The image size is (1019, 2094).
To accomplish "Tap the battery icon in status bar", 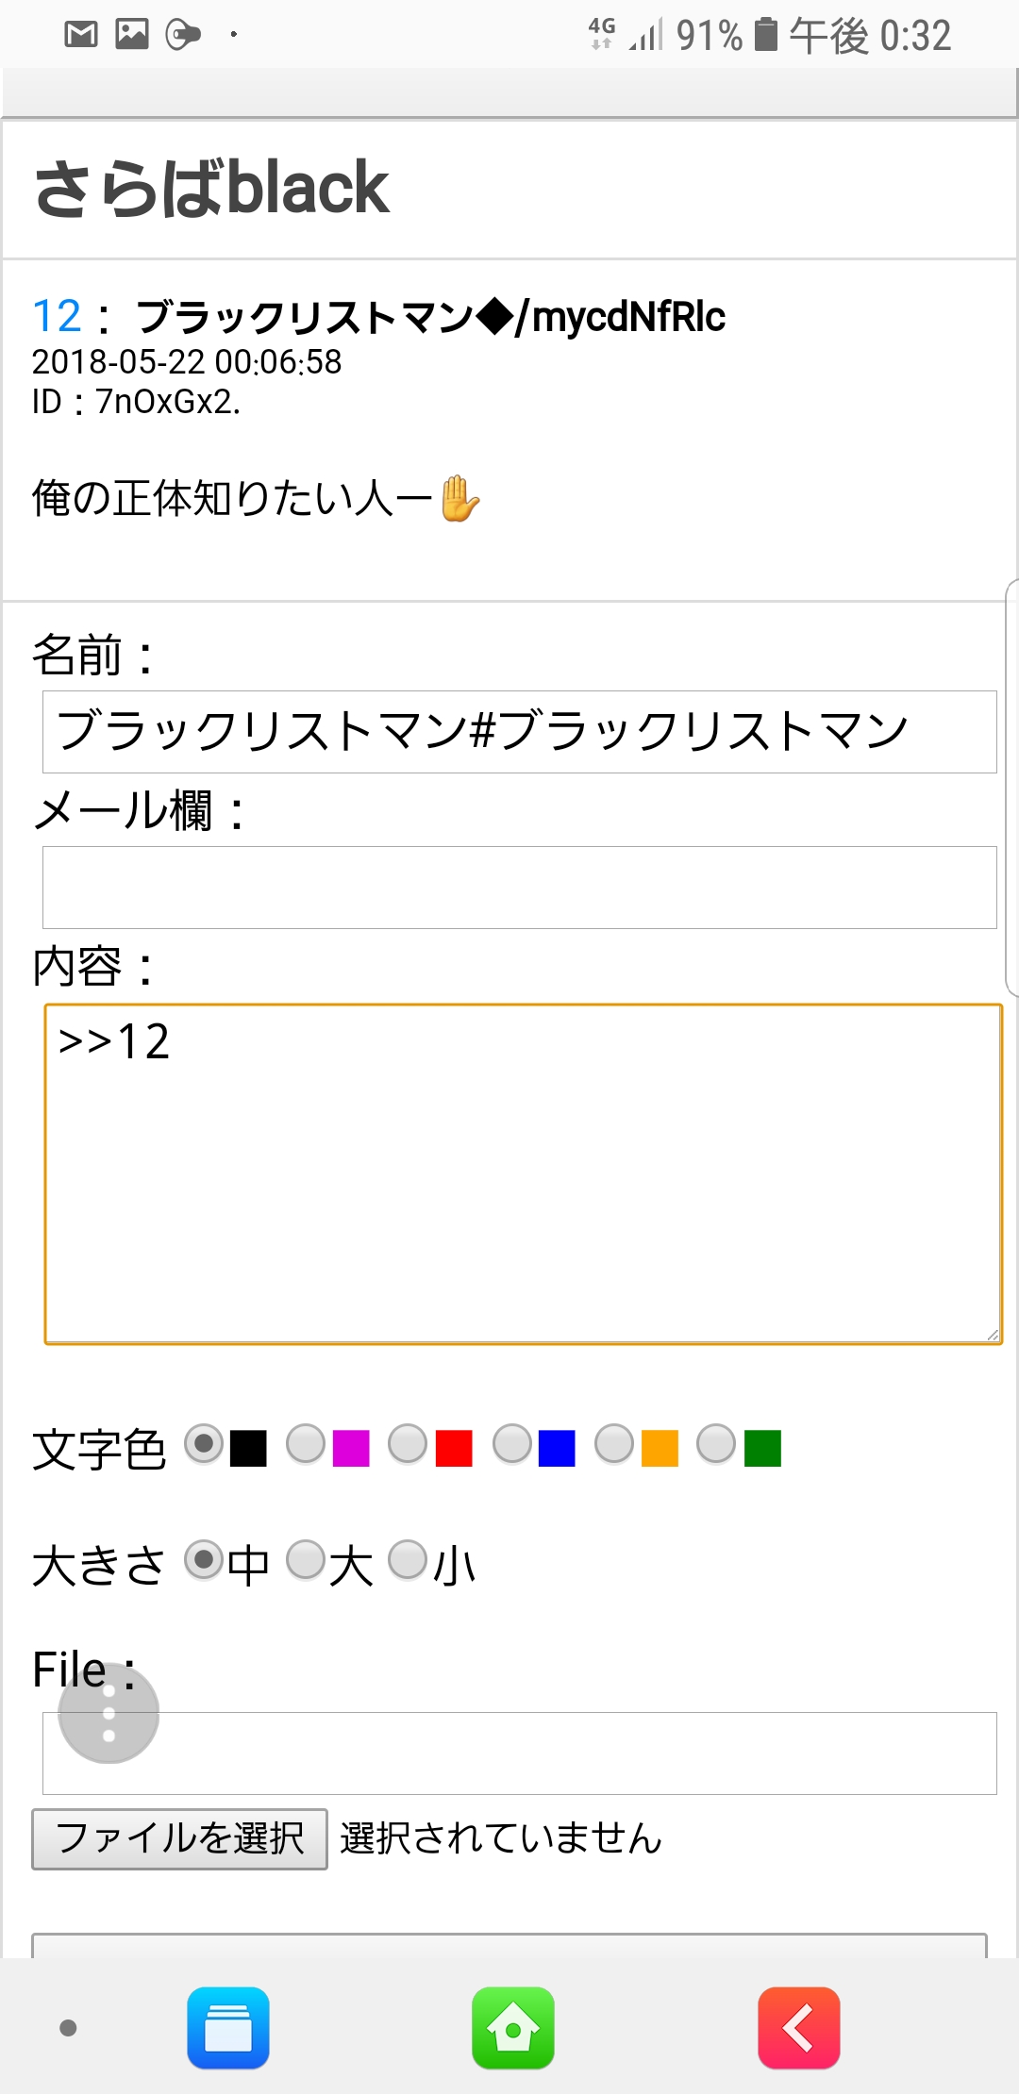I will (766, 35).
